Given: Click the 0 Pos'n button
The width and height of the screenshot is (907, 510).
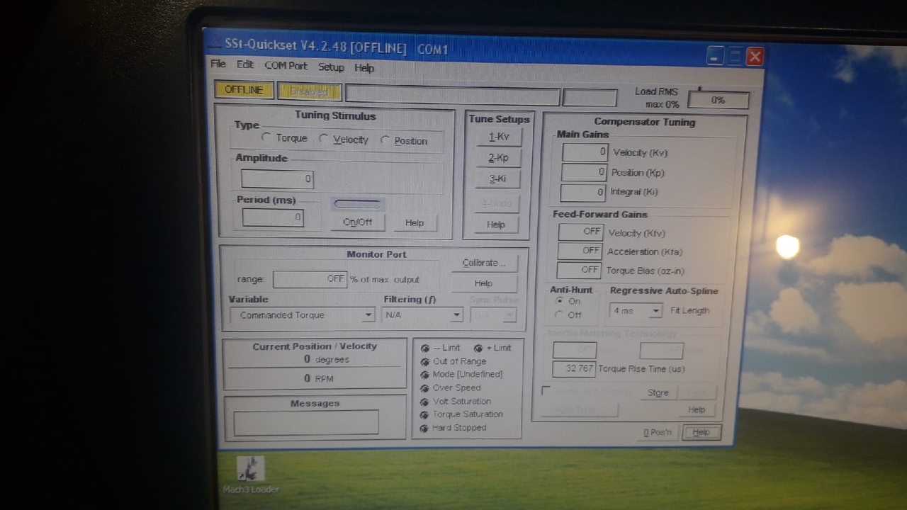Looking at the screenshot, I should 658,432.
